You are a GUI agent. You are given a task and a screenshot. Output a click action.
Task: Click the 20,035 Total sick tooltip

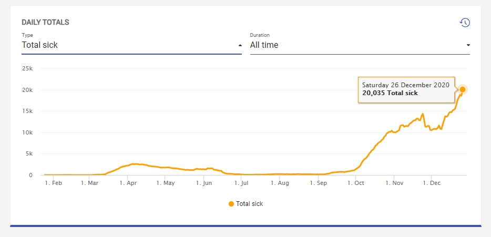[406, 89]
